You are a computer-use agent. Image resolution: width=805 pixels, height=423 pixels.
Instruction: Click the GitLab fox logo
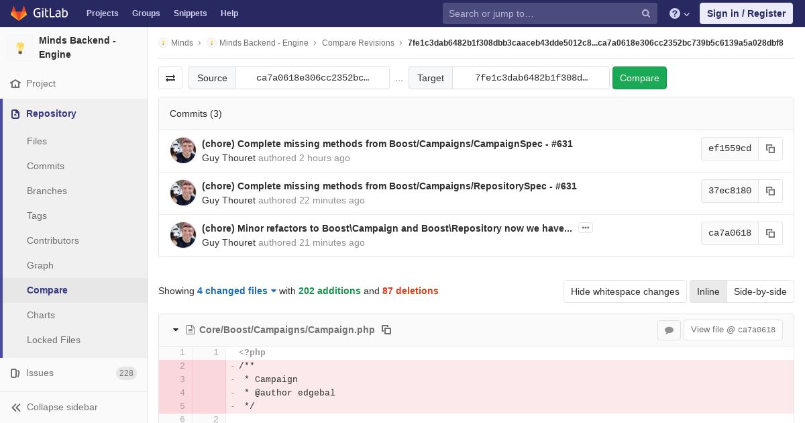click(19, 13)
